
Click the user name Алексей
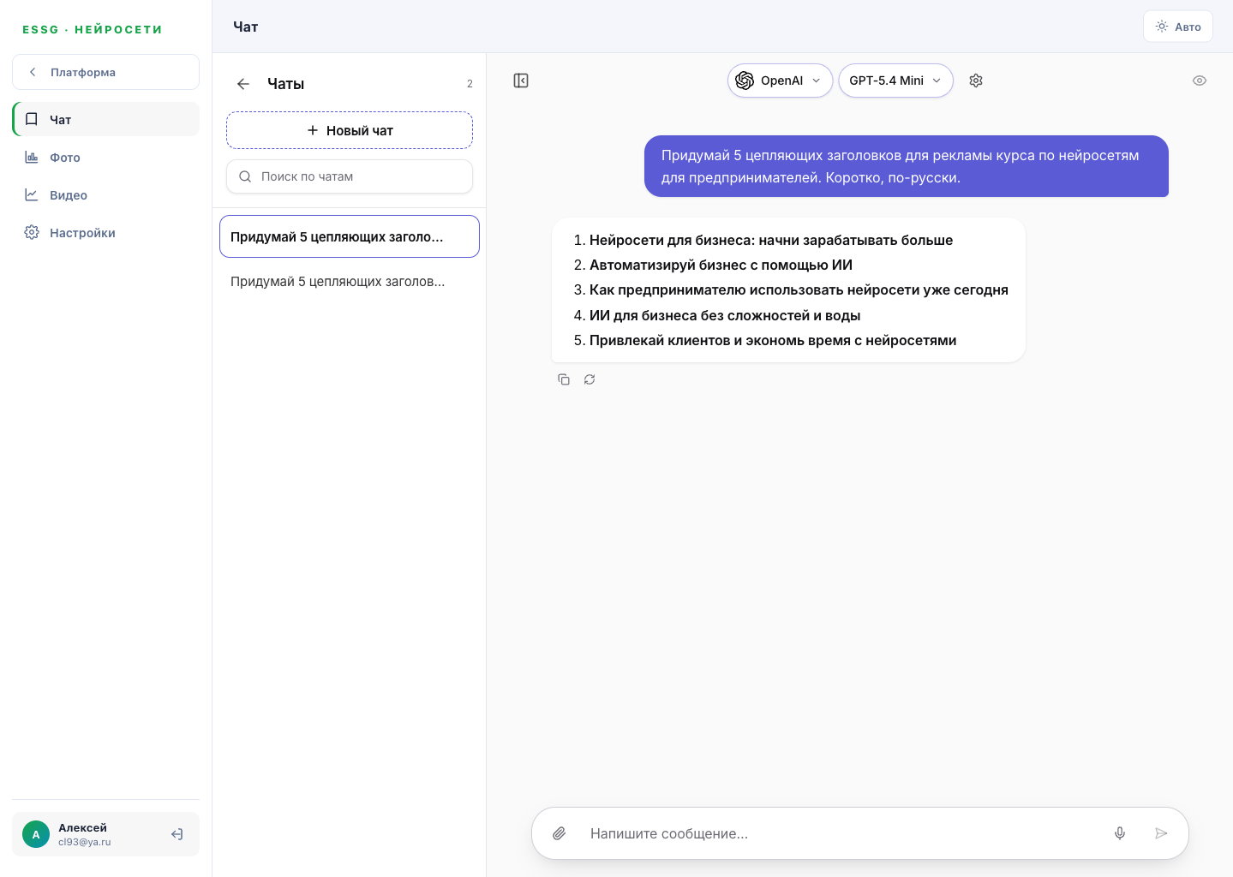[x=82, y=827]
